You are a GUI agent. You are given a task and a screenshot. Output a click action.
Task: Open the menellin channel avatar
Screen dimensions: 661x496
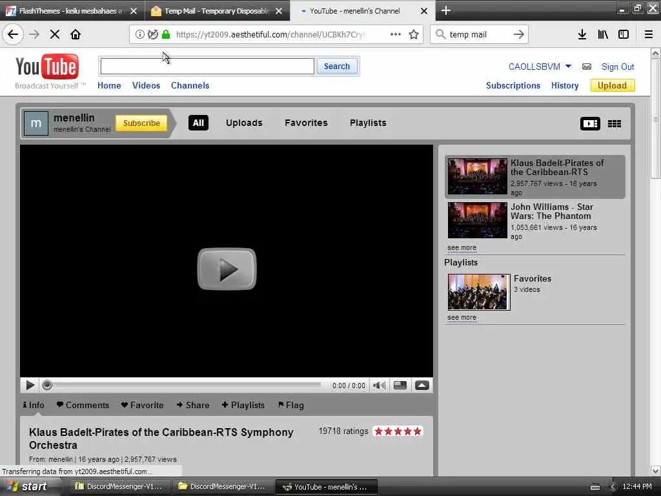click(36, 123)
